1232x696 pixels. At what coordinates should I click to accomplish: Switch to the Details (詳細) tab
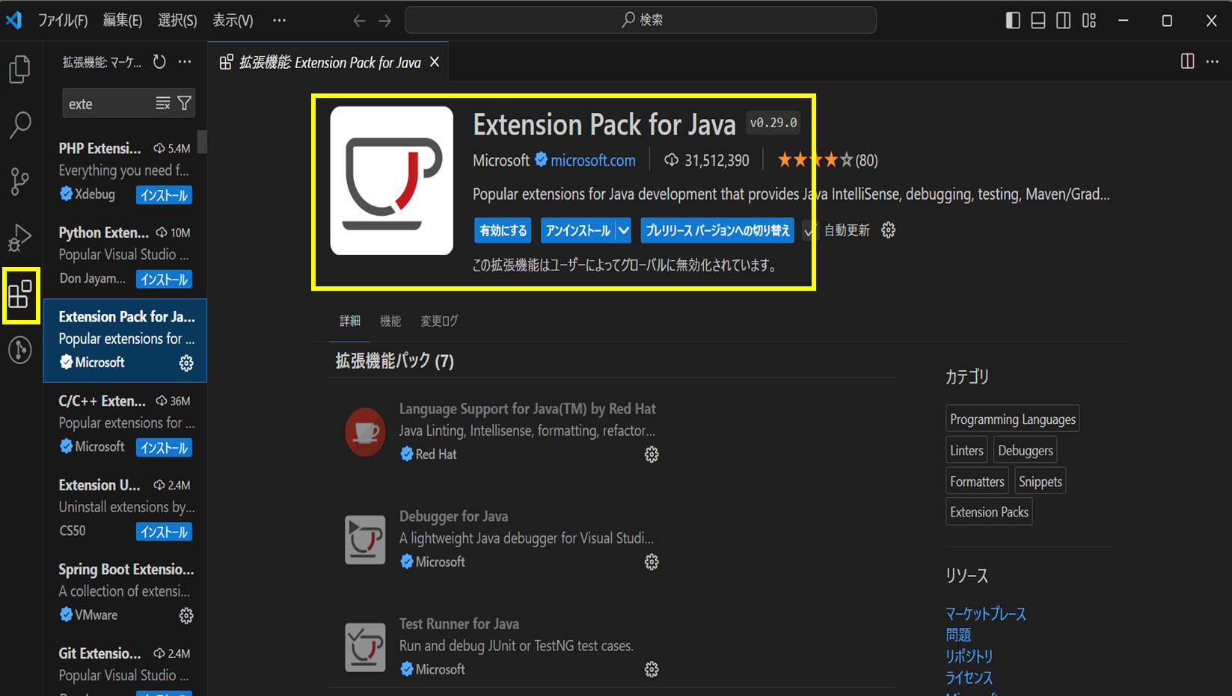[350, 321]
